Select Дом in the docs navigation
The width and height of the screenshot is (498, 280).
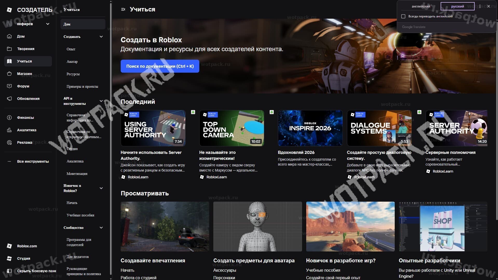click(x=83, y=24)
